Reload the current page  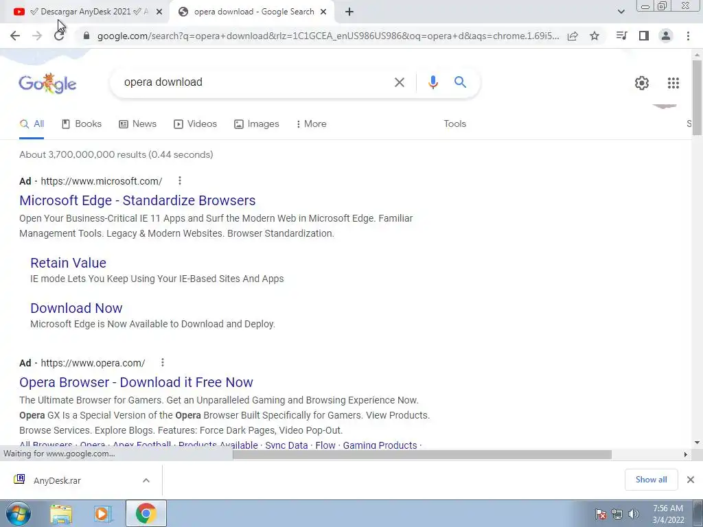[59, 36]
